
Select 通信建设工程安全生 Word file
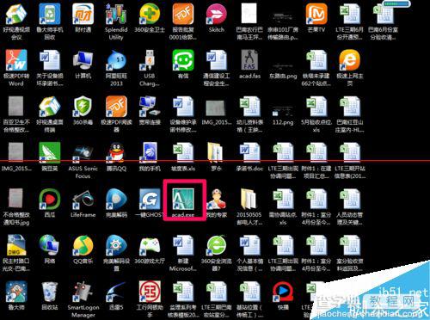coord(216,59)
